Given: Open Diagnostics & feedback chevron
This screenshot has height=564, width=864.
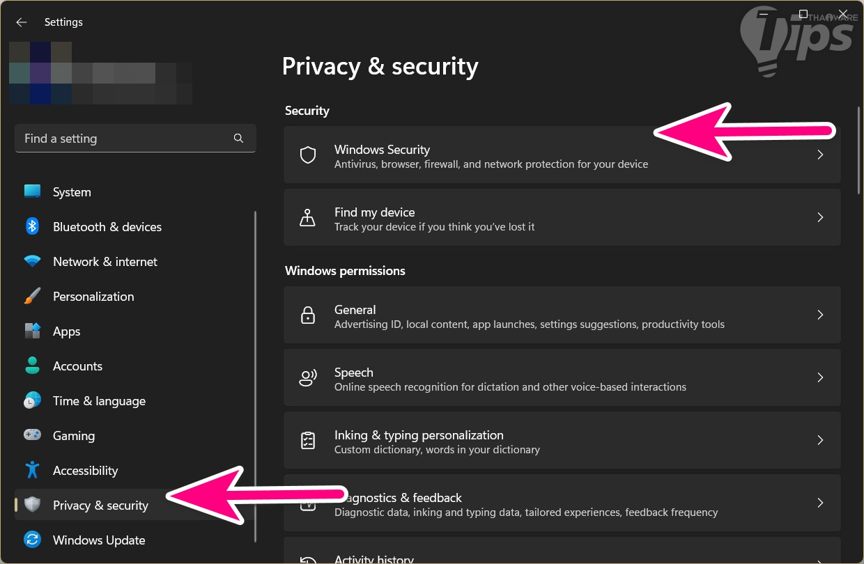Looking at the screenshot, I should tap(820, 503).
